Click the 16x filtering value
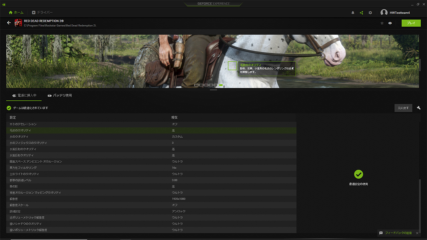The height and width of the screenshot is (240, 427). [x=174, y=168]
